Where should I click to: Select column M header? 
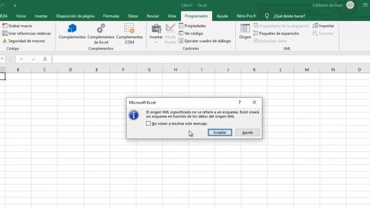click(307, 69)
